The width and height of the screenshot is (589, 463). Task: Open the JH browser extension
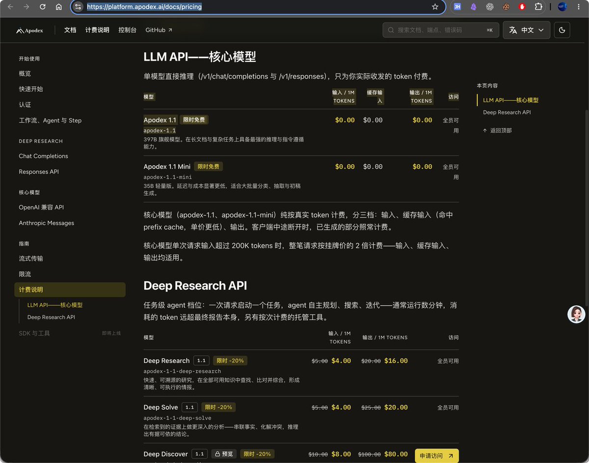click(x=457, y=7)
